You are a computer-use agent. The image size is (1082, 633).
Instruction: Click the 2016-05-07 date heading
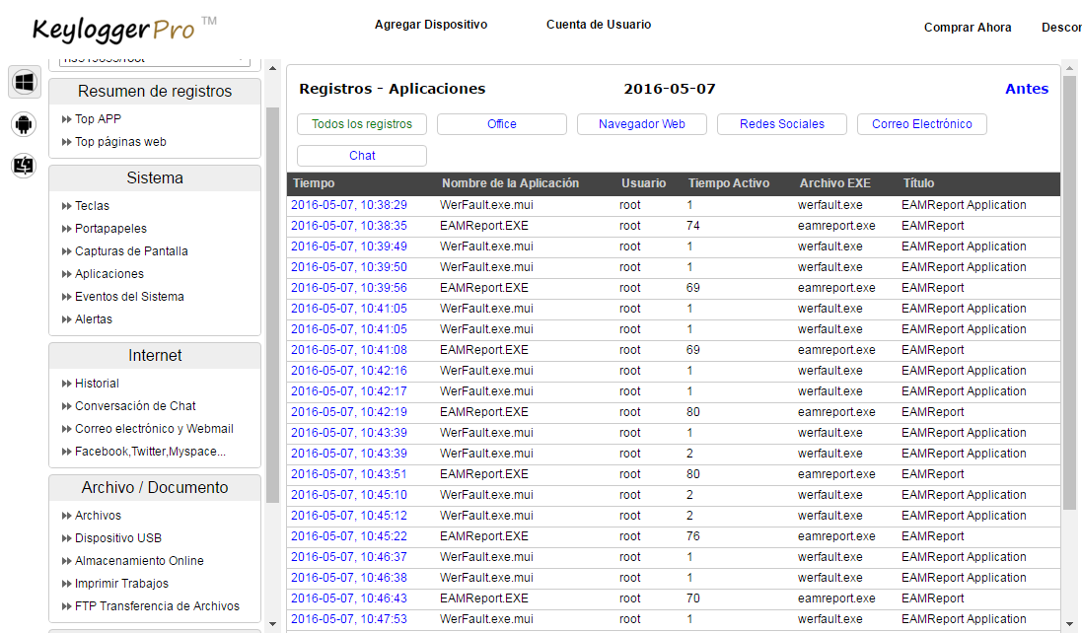click(x=670, y=89)
